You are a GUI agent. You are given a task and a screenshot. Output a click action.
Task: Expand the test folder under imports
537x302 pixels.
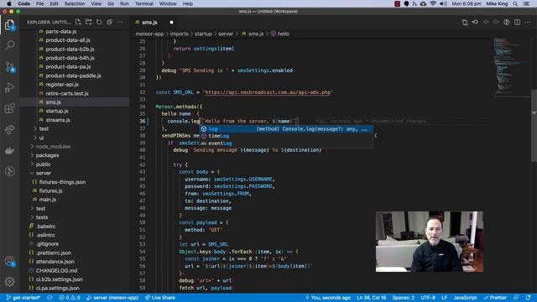[44, 128]
